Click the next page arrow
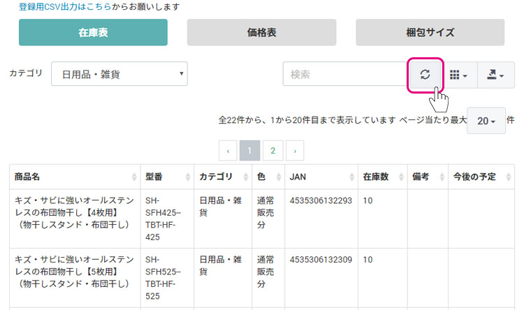This screenshot has height=310, width=524. point(295,151)
